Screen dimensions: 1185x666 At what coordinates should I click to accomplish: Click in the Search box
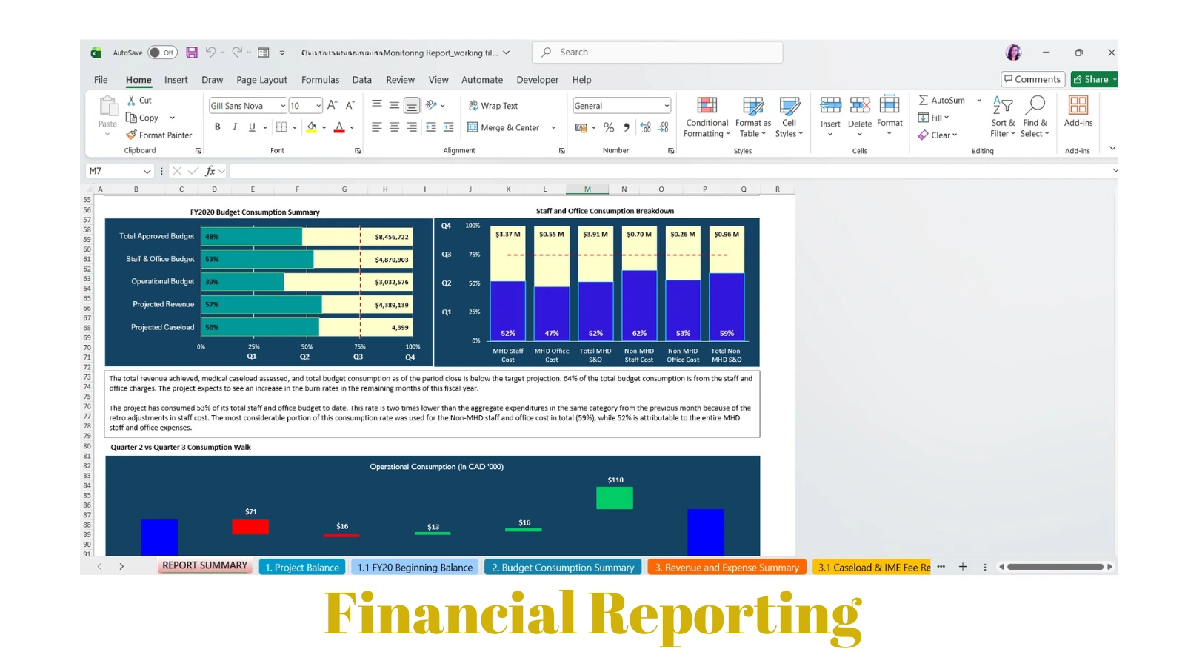pos(657,53)
